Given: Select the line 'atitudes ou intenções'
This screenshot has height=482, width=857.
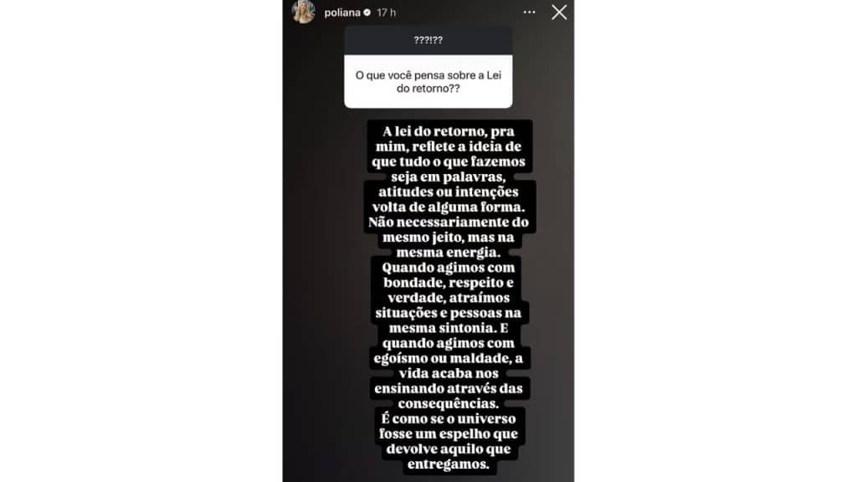Looking at the screenshot, I should 449,192.
